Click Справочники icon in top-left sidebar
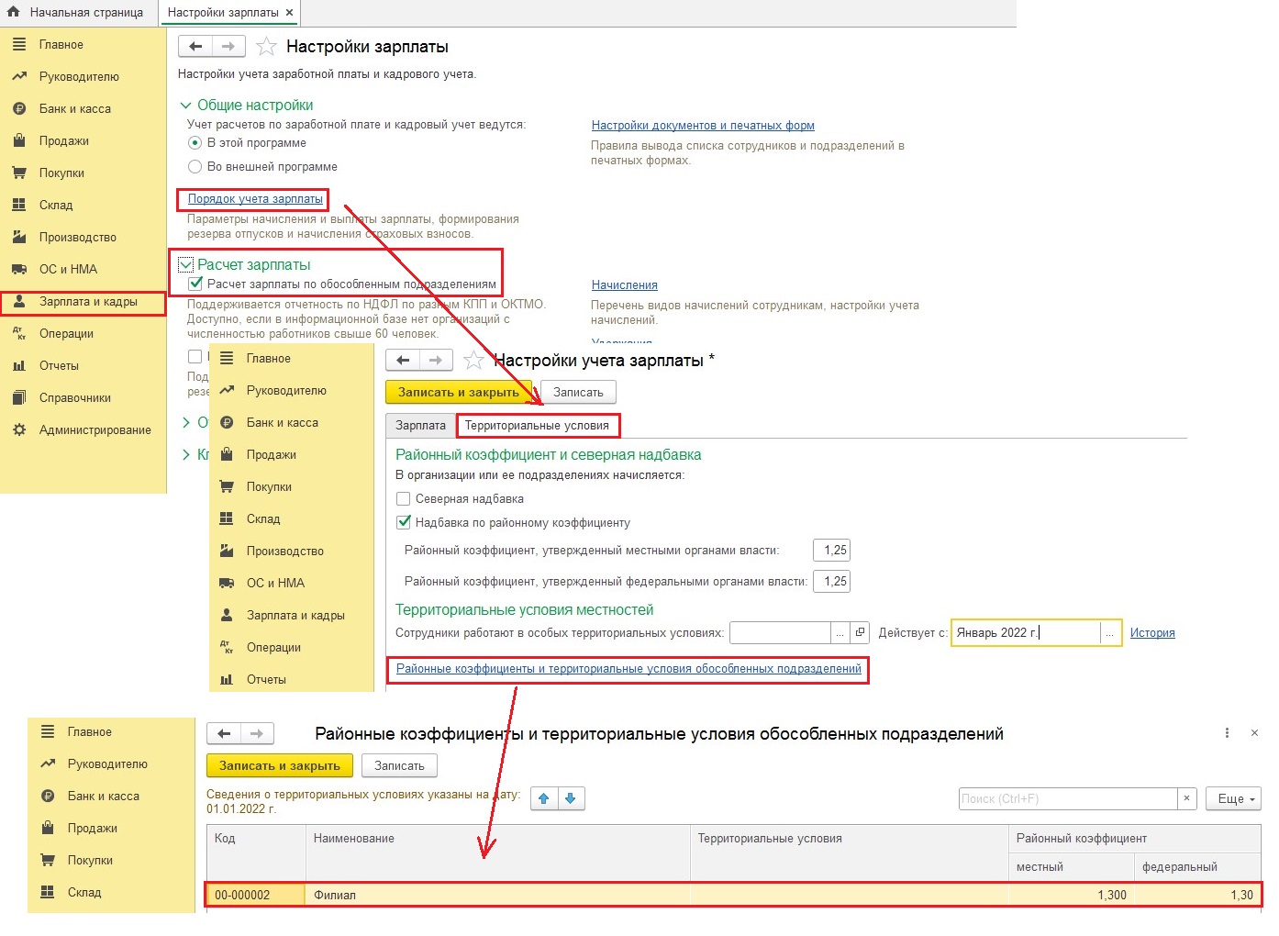 click(19, 397)
